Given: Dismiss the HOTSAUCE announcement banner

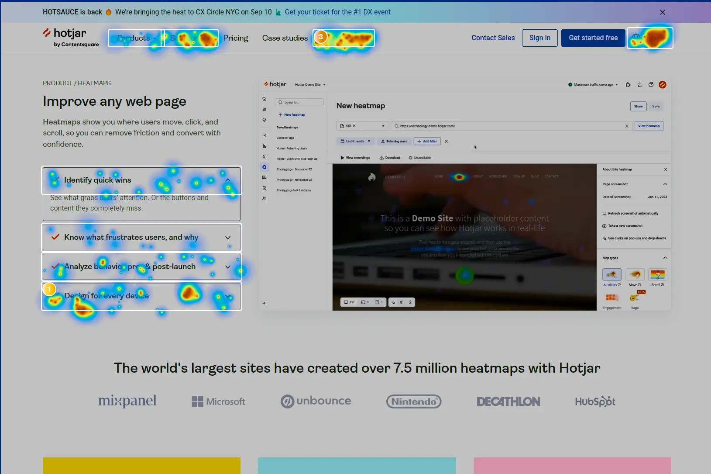Looking at the screenshot, I should tap(662, 12).
